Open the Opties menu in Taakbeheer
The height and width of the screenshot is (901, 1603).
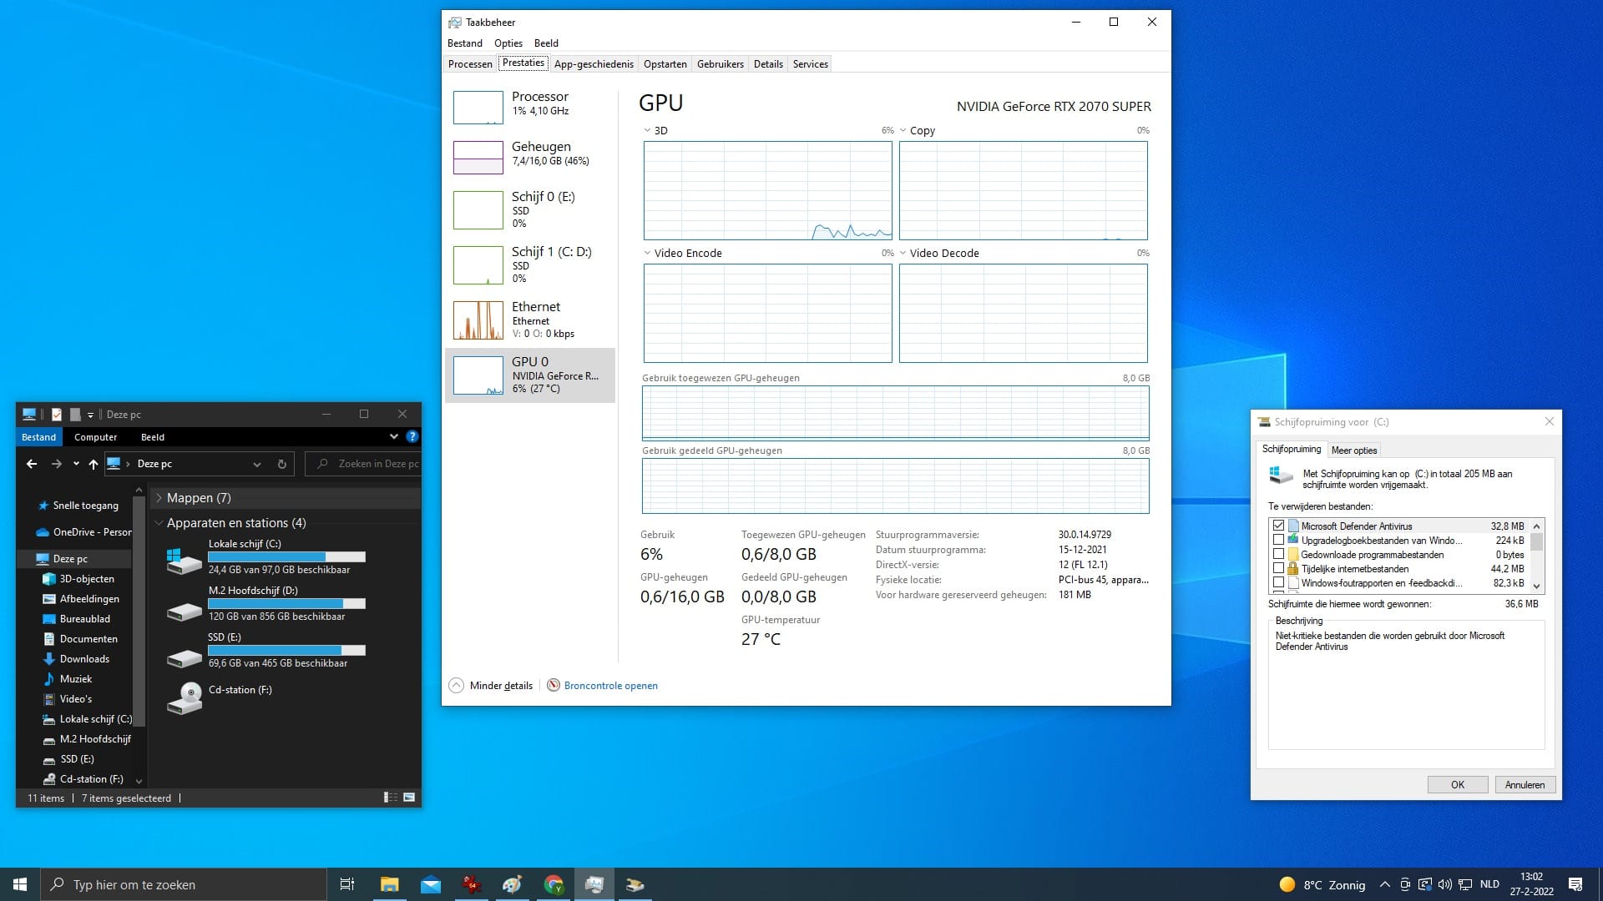tap(508, 43)
